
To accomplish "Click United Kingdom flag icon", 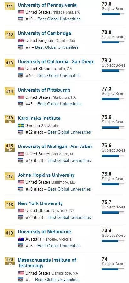I will coord(21,41).
